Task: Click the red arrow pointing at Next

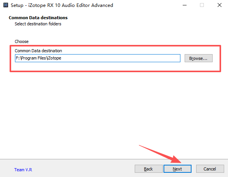Action: (160, 154)
